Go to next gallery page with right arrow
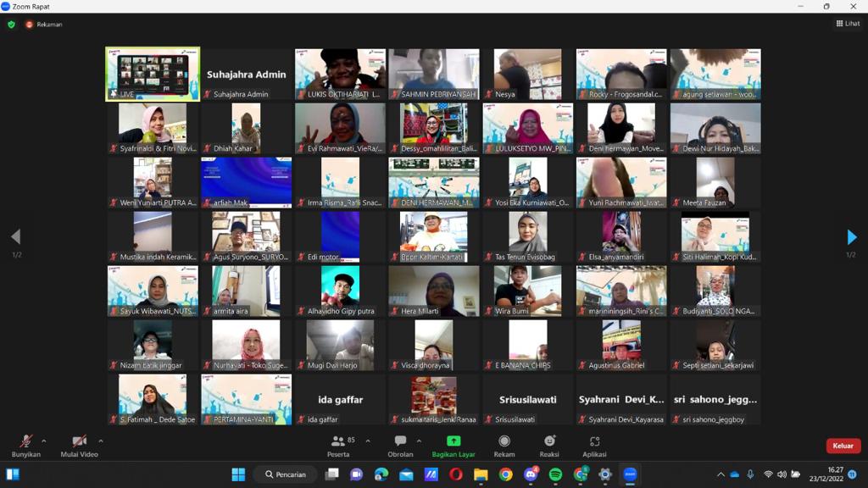This screenshot has height=488, width=868. coord(852,237)
